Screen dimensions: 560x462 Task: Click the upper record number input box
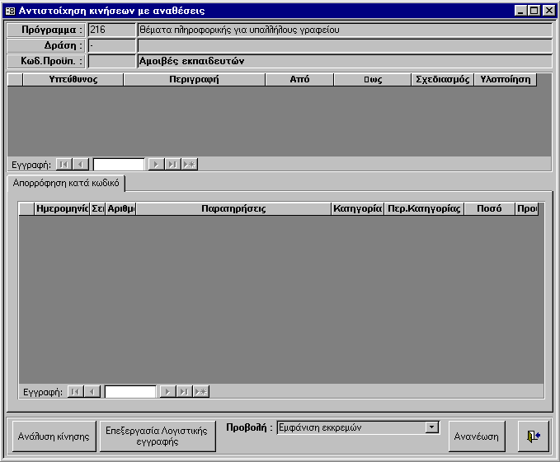pyautogui.click(x=119, y=164)
